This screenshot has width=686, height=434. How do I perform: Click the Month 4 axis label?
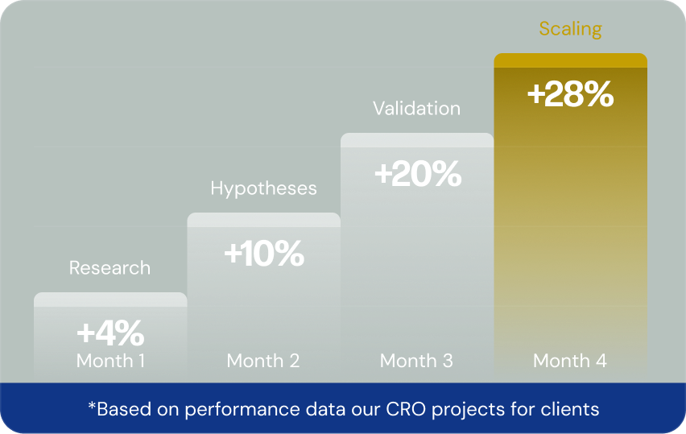point(570,360)
